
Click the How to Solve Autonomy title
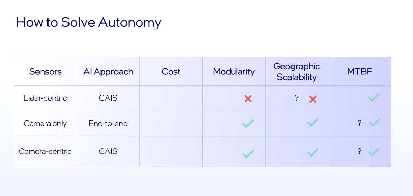[88, 23]
